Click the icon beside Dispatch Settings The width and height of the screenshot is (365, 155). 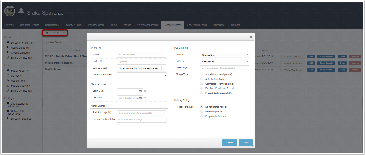click(8, 118)
